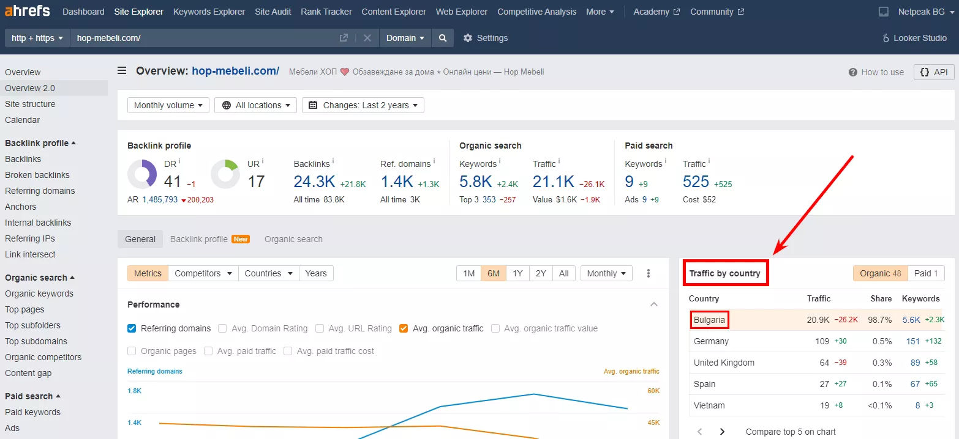Select the 1Y time range
Screen dimensions: 959x439
tap(517, 273)
